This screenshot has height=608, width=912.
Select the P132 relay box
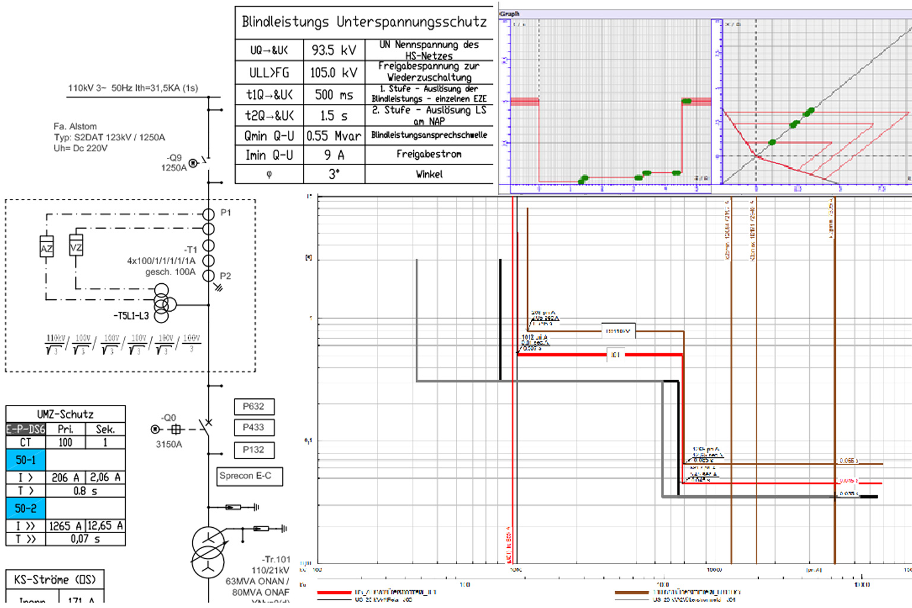click(254, 450)
